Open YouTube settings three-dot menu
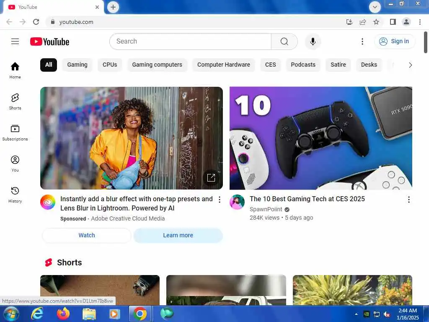This screenshot has width=429, height=322. coord(362,42)
